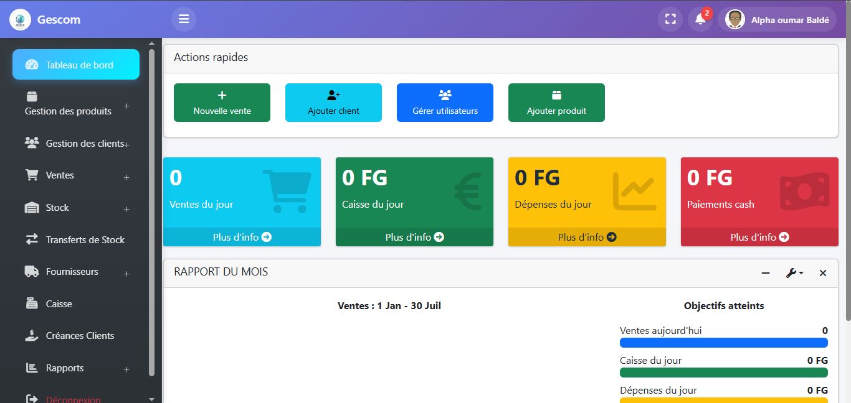Open Transferts de Stock menu item

pyautogui.click(x=85, y=239)
